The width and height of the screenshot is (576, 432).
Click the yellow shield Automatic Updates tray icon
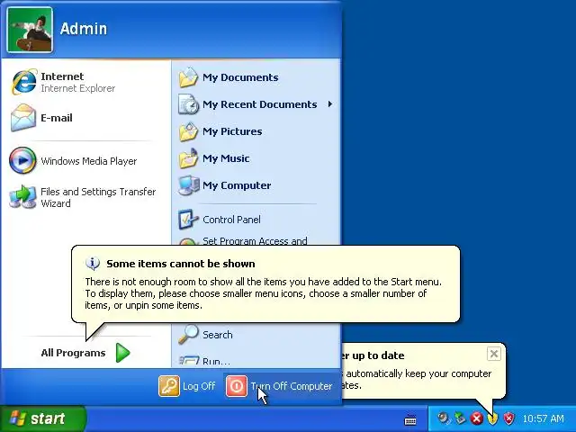tap(492, 418)
